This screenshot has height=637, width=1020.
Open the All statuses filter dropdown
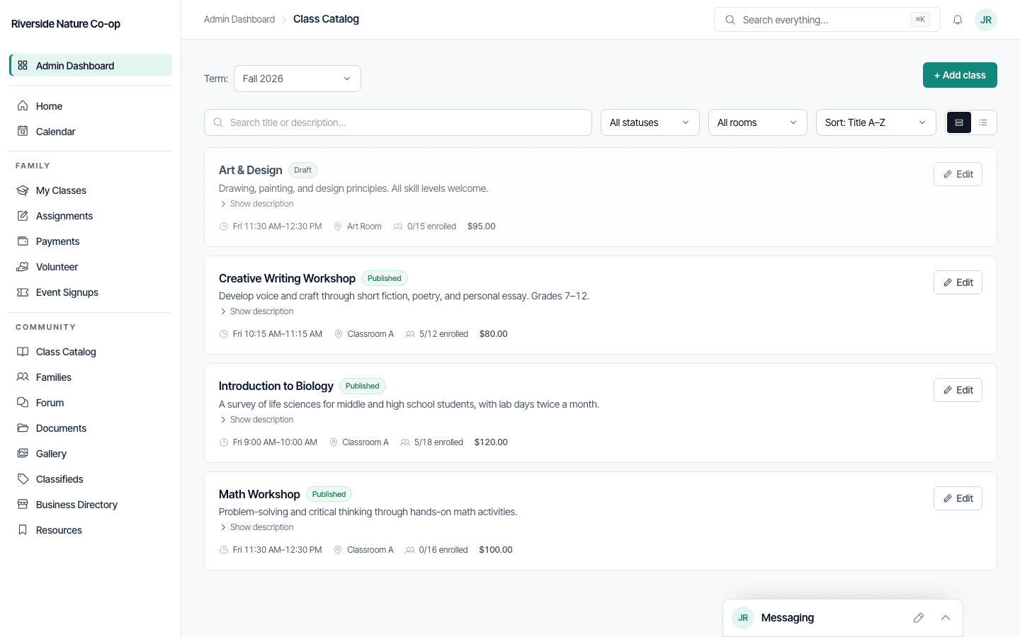(x=650, y=122)
